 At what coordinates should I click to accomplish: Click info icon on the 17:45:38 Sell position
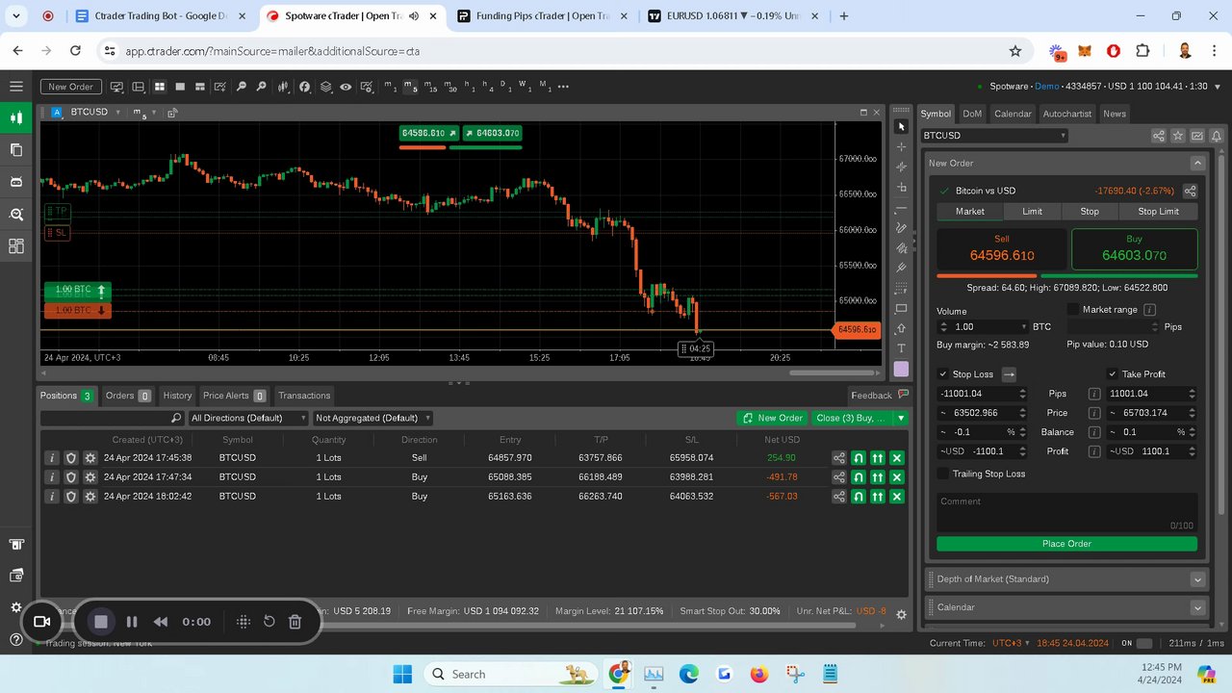point(52,458)
